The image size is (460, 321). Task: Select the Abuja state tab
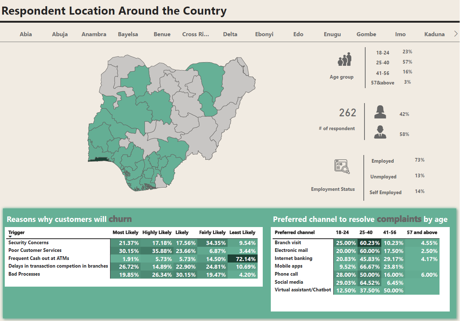60,34
